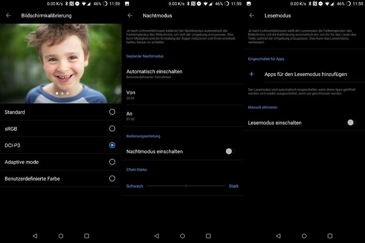Tap Effekt-Stärke slider handle
Image resolution: width=365 pixels, height=243 pixels.
pyautogui.click(x=186, y=186)
